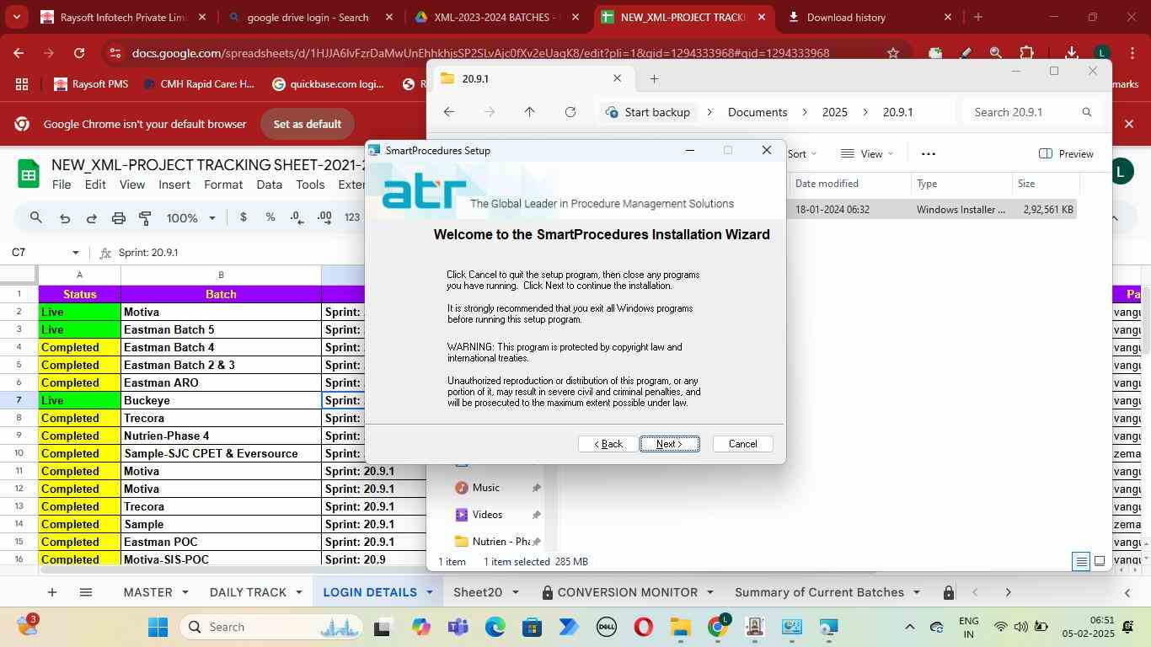Screen dimensions: 1151x647
Task: Cancel the SmartProcedures installation
Action: (742, 444)
